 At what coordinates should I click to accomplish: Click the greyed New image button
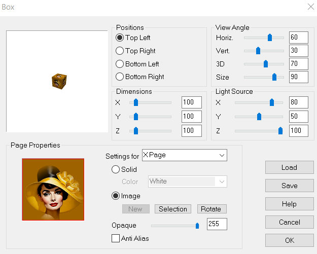point(136,209)
